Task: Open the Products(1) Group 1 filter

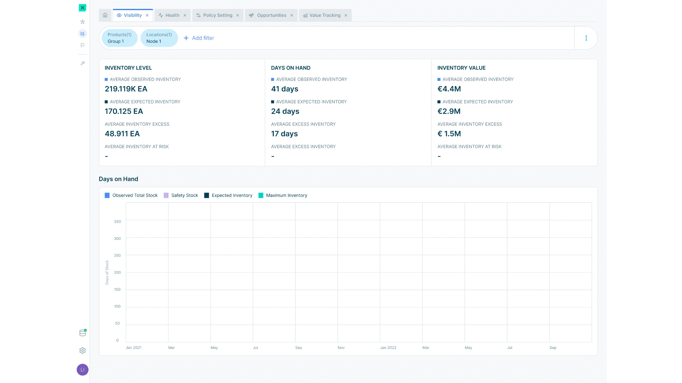Action: coord(120,38)
